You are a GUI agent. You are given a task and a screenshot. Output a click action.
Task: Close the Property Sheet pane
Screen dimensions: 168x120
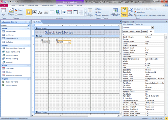(166, 22)
